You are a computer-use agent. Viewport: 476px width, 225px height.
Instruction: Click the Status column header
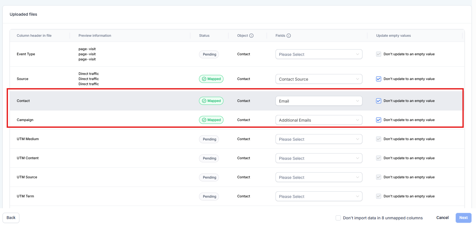coord(204,36)
